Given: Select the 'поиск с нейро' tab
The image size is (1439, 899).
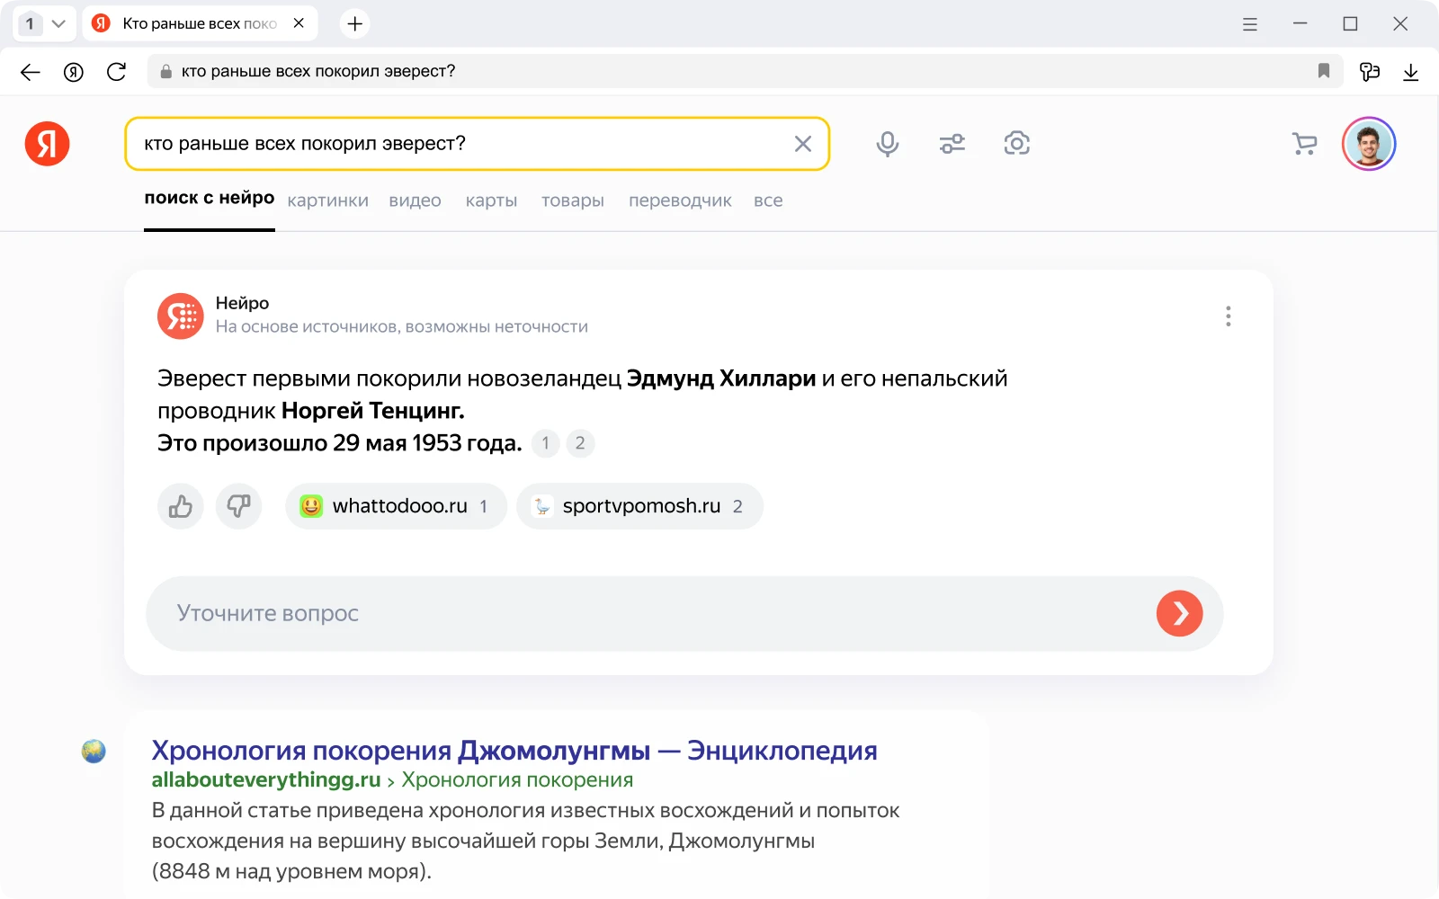Looking at the screenshot, I should (210, 199).
